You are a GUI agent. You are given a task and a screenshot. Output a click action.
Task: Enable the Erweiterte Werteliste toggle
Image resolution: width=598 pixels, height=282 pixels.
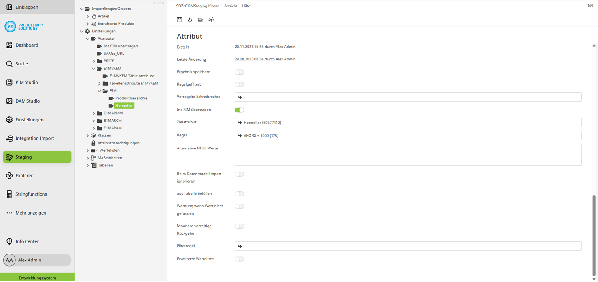click(239, 259)
